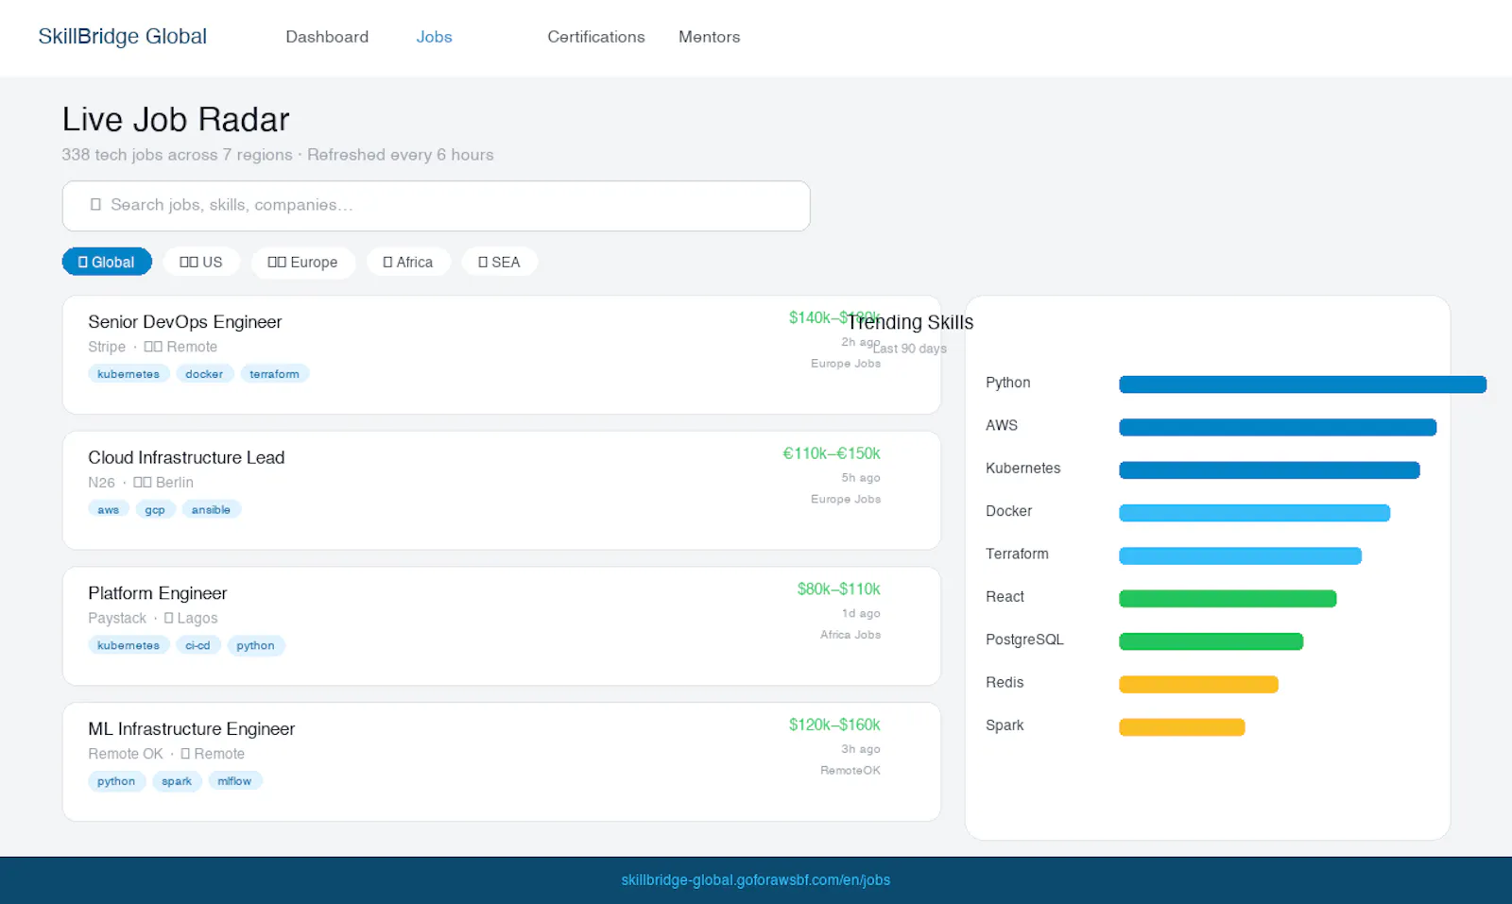Image resolution: width=1512 pixels, height=904 pixels.
Task: Click the mlflow skill tag
Action: point(234,781)
